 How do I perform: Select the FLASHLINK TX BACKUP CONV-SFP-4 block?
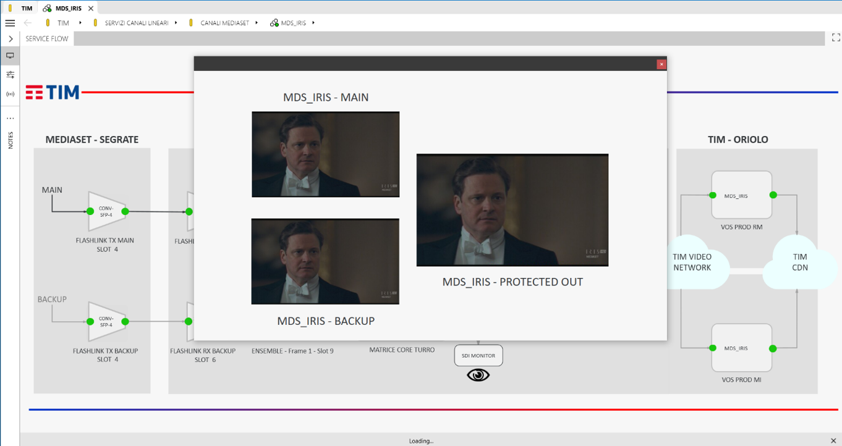108,321
